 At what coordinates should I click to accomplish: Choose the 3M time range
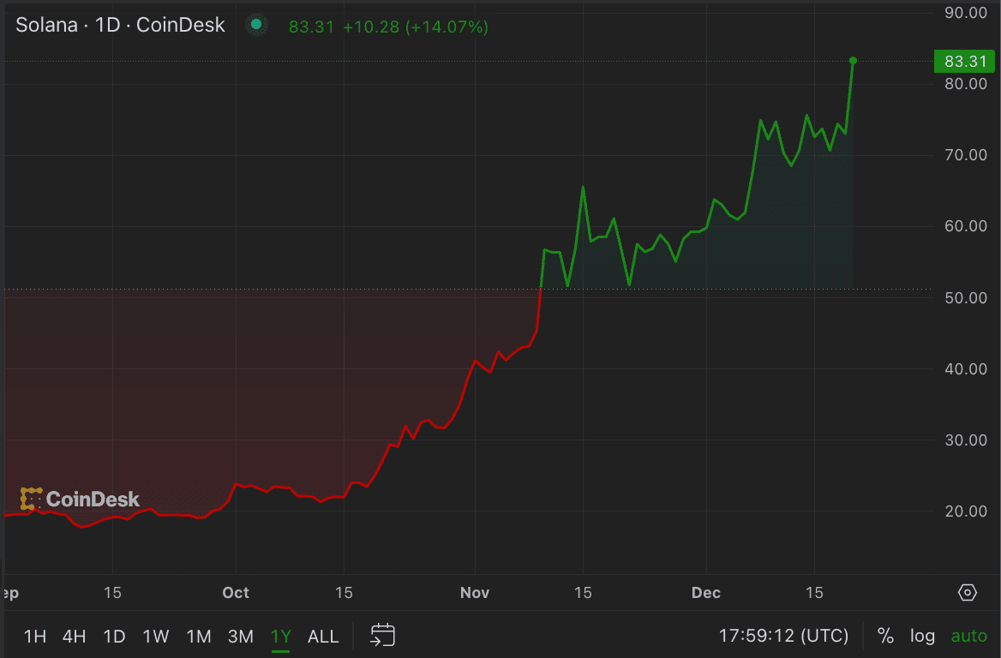click(241, 637)
